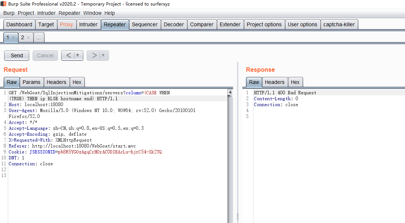Viewport: 405px width, 223px height.
Task: Click the Response panel heading
Action: (260, 70)
